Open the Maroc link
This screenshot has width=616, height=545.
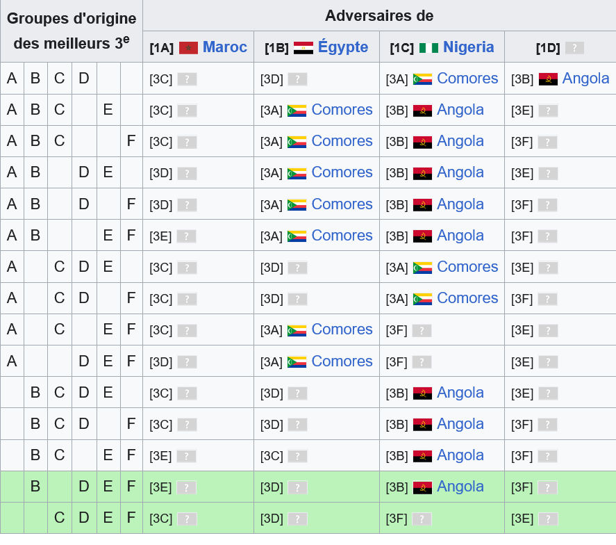point(225,47)
